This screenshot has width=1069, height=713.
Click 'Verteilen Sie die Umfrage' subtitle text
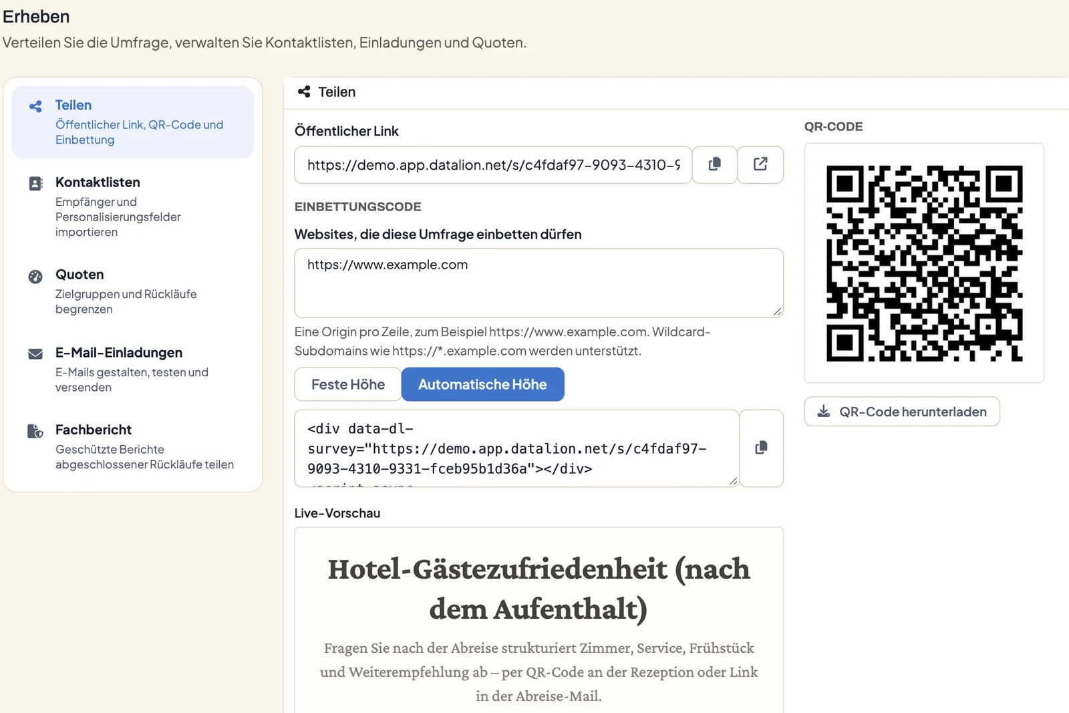click(x=265, y=43)
